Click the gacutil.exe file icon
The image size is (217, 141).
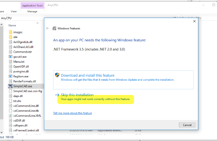click(10, 57)
